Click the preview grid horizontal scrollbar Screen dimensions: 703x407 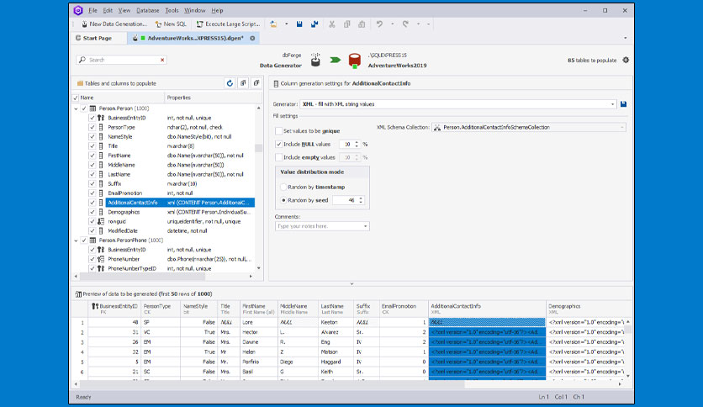pos(272,384)
